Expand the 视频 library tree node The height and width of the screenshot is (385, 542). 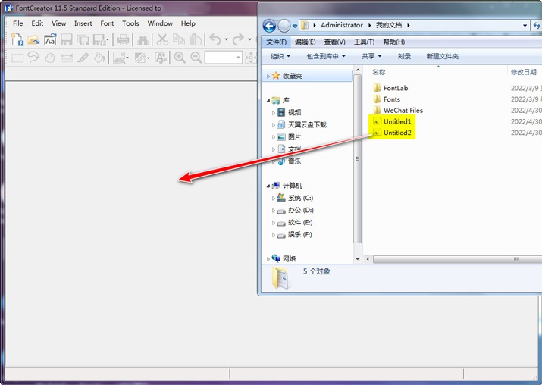point(274,112)
